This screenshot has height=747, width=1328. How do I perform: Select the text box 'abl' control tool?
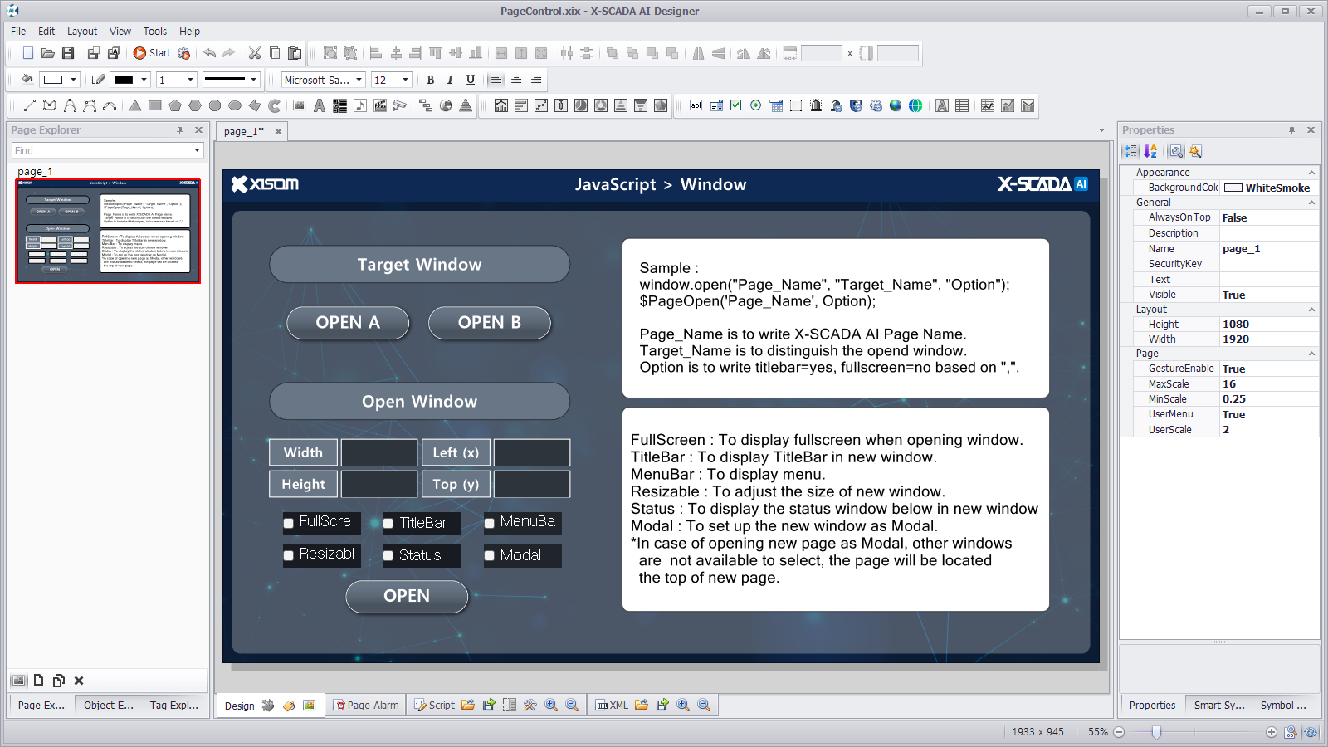696,105
